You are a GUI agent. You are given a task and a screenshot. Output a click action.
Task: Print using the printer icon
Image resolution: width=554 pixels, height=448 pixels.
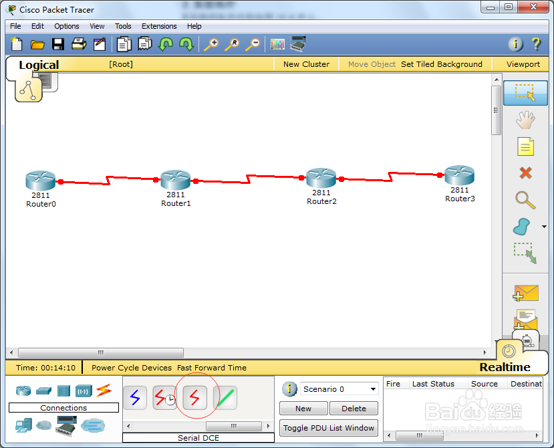point(79,44)
